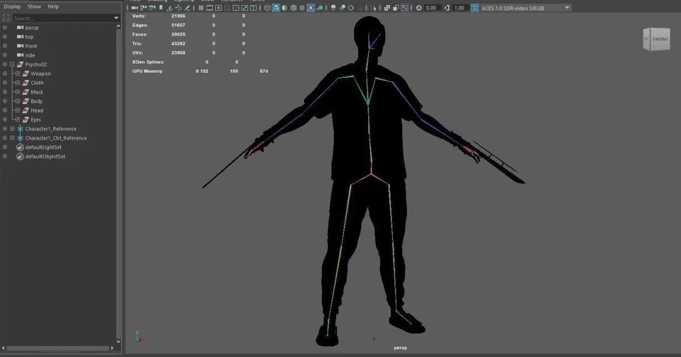The height and width of the screenshot is (357, 681).
Task: Toggle the Safe Action icon
Action: [245, 8]
